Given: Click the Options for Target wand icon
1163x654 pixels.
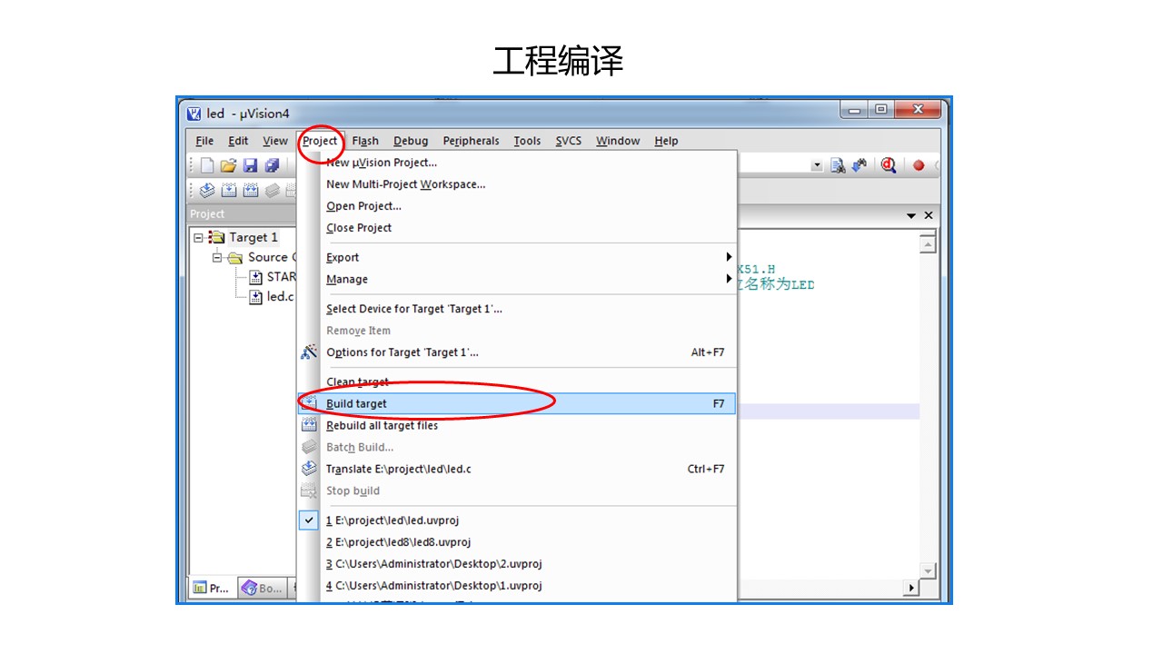Looking at the screenshot, I should click(310, 352).
